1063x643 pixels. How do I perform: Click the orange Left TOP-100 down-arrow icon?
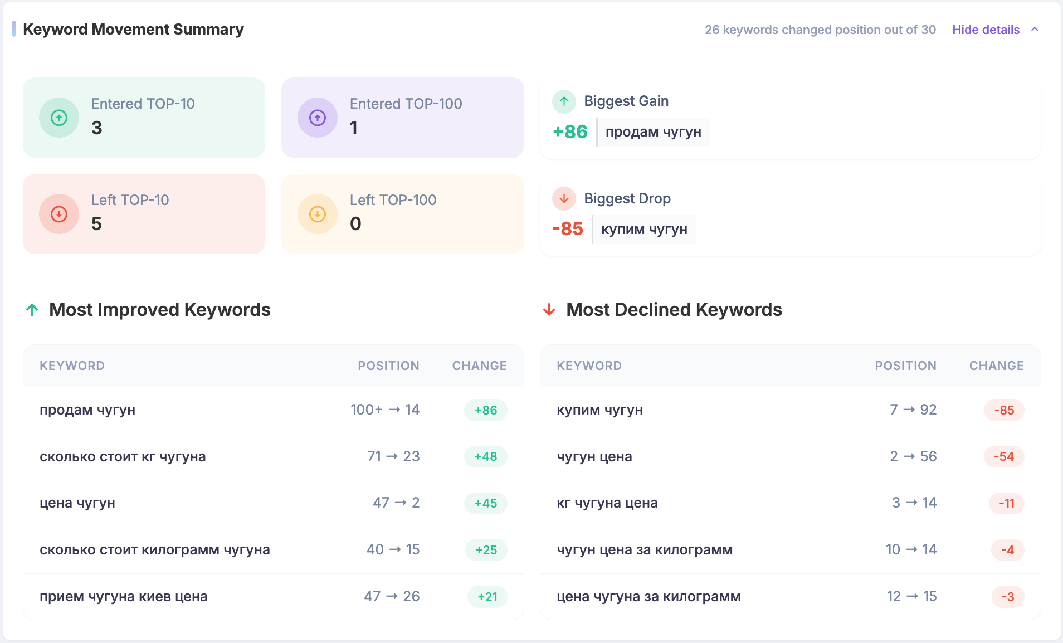point(318,214)
